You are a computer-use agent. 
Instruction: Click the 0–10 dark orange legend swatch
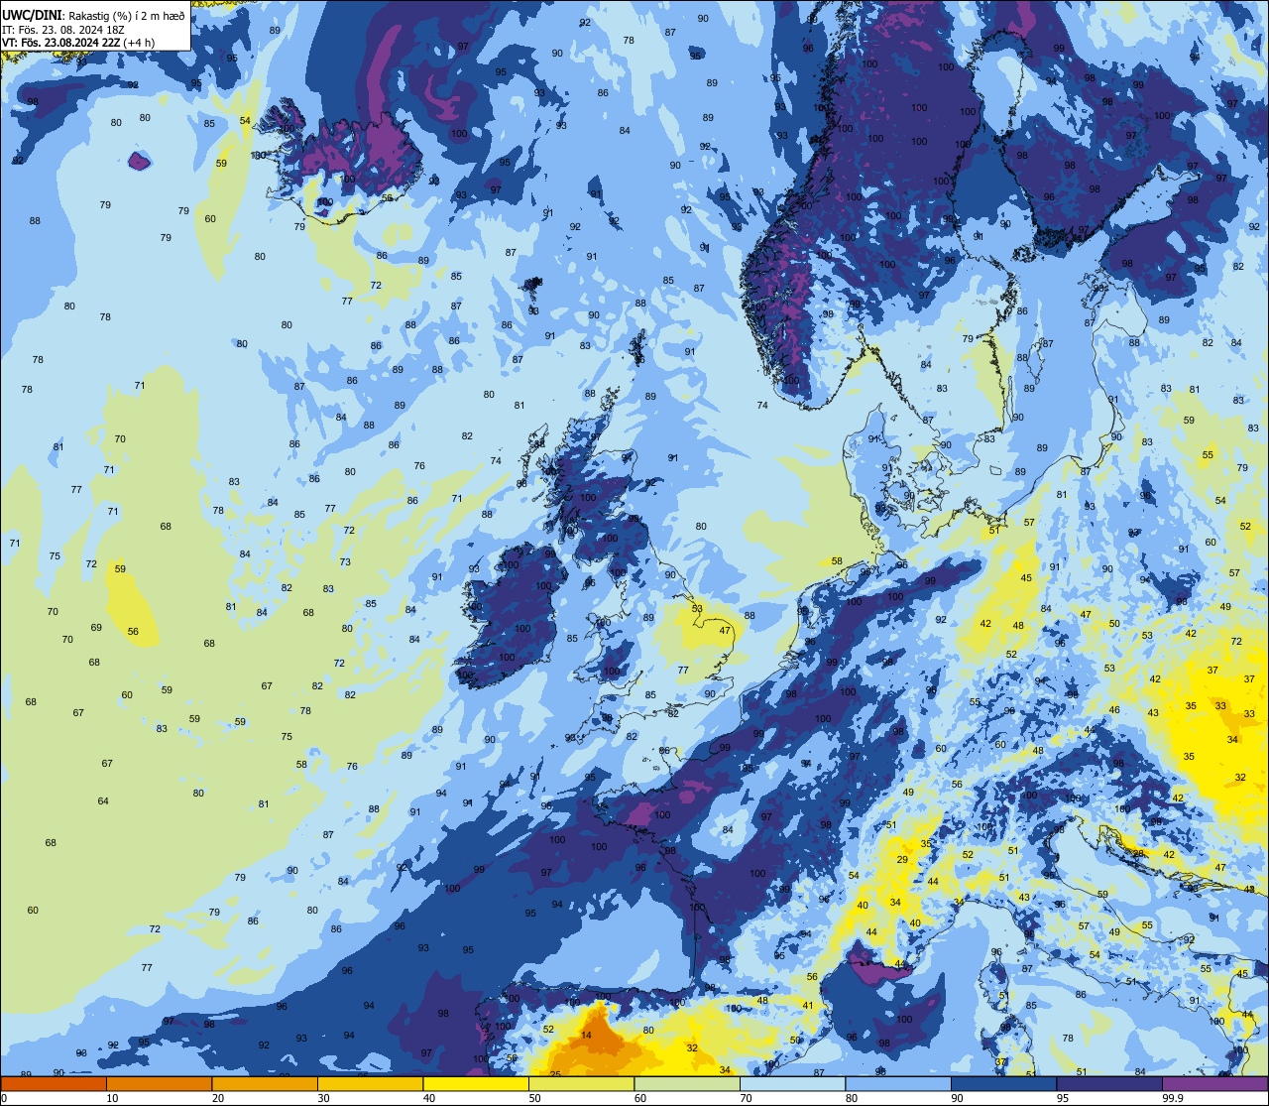[x=54, y=1084]
